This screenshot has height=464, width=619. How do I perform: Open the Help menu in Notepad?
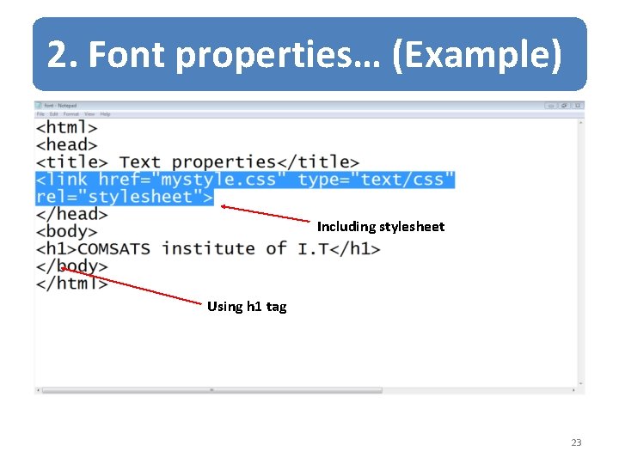pos(105,114)
